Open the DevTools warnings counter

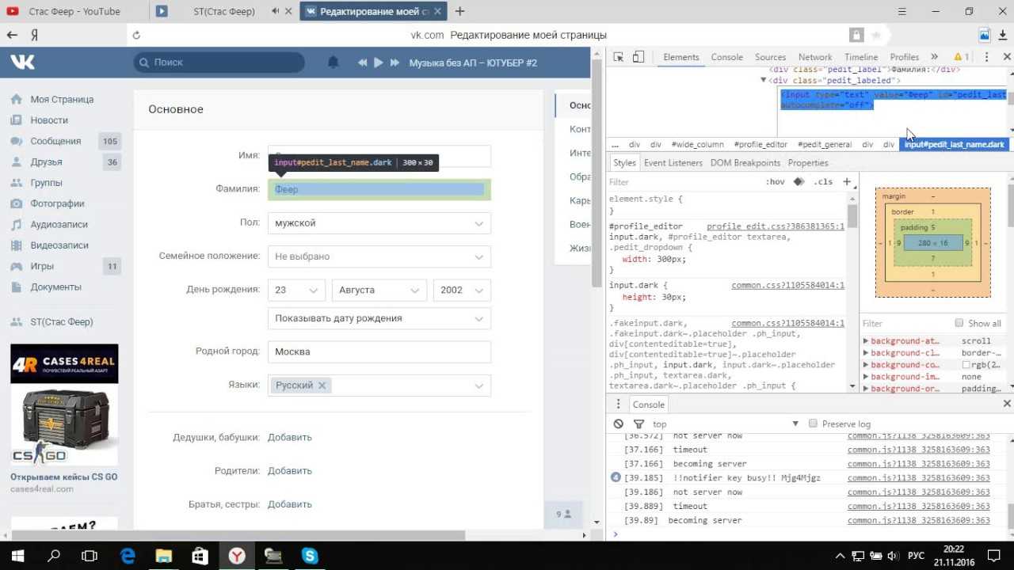point(962,57)
